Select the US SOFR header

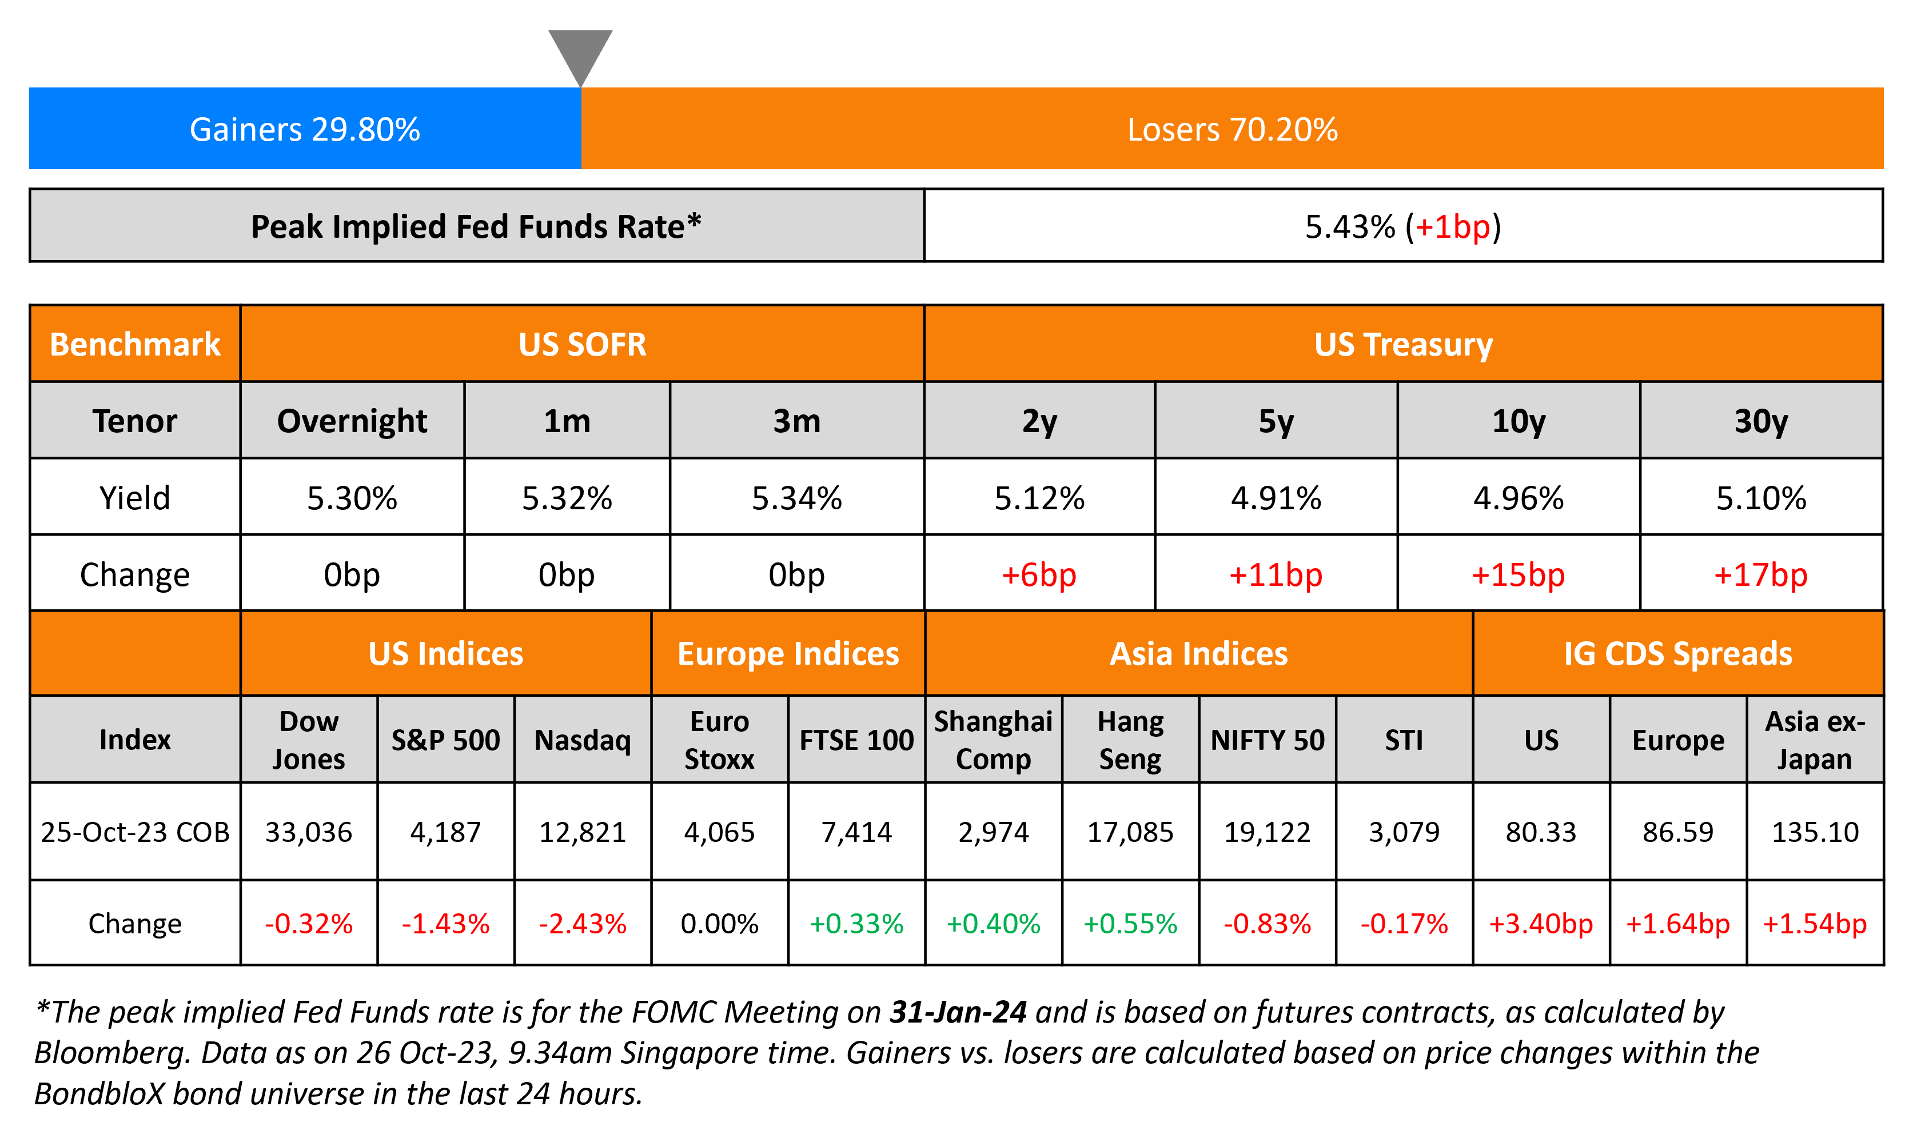(581, 344)
